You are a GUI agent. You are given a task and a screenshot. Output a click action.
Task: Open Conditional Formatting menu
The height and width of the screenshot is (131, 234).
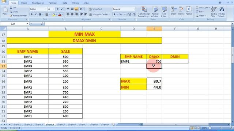pyautogui.click(x=144, y=12)
